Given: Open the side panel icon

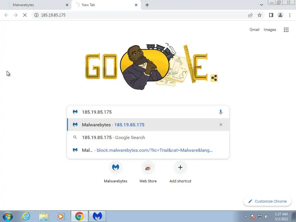Looking at the screenshot, I should [x=271, y=15].
